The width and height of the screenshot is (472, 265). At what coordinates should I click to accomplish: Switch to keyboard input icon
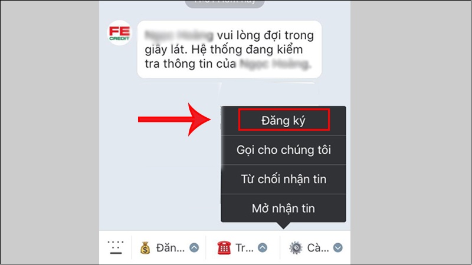pos(116,247)
